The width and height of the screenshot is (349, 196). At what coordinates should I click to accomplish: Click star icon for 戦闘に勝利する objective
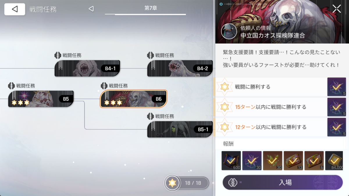[225, 87]
